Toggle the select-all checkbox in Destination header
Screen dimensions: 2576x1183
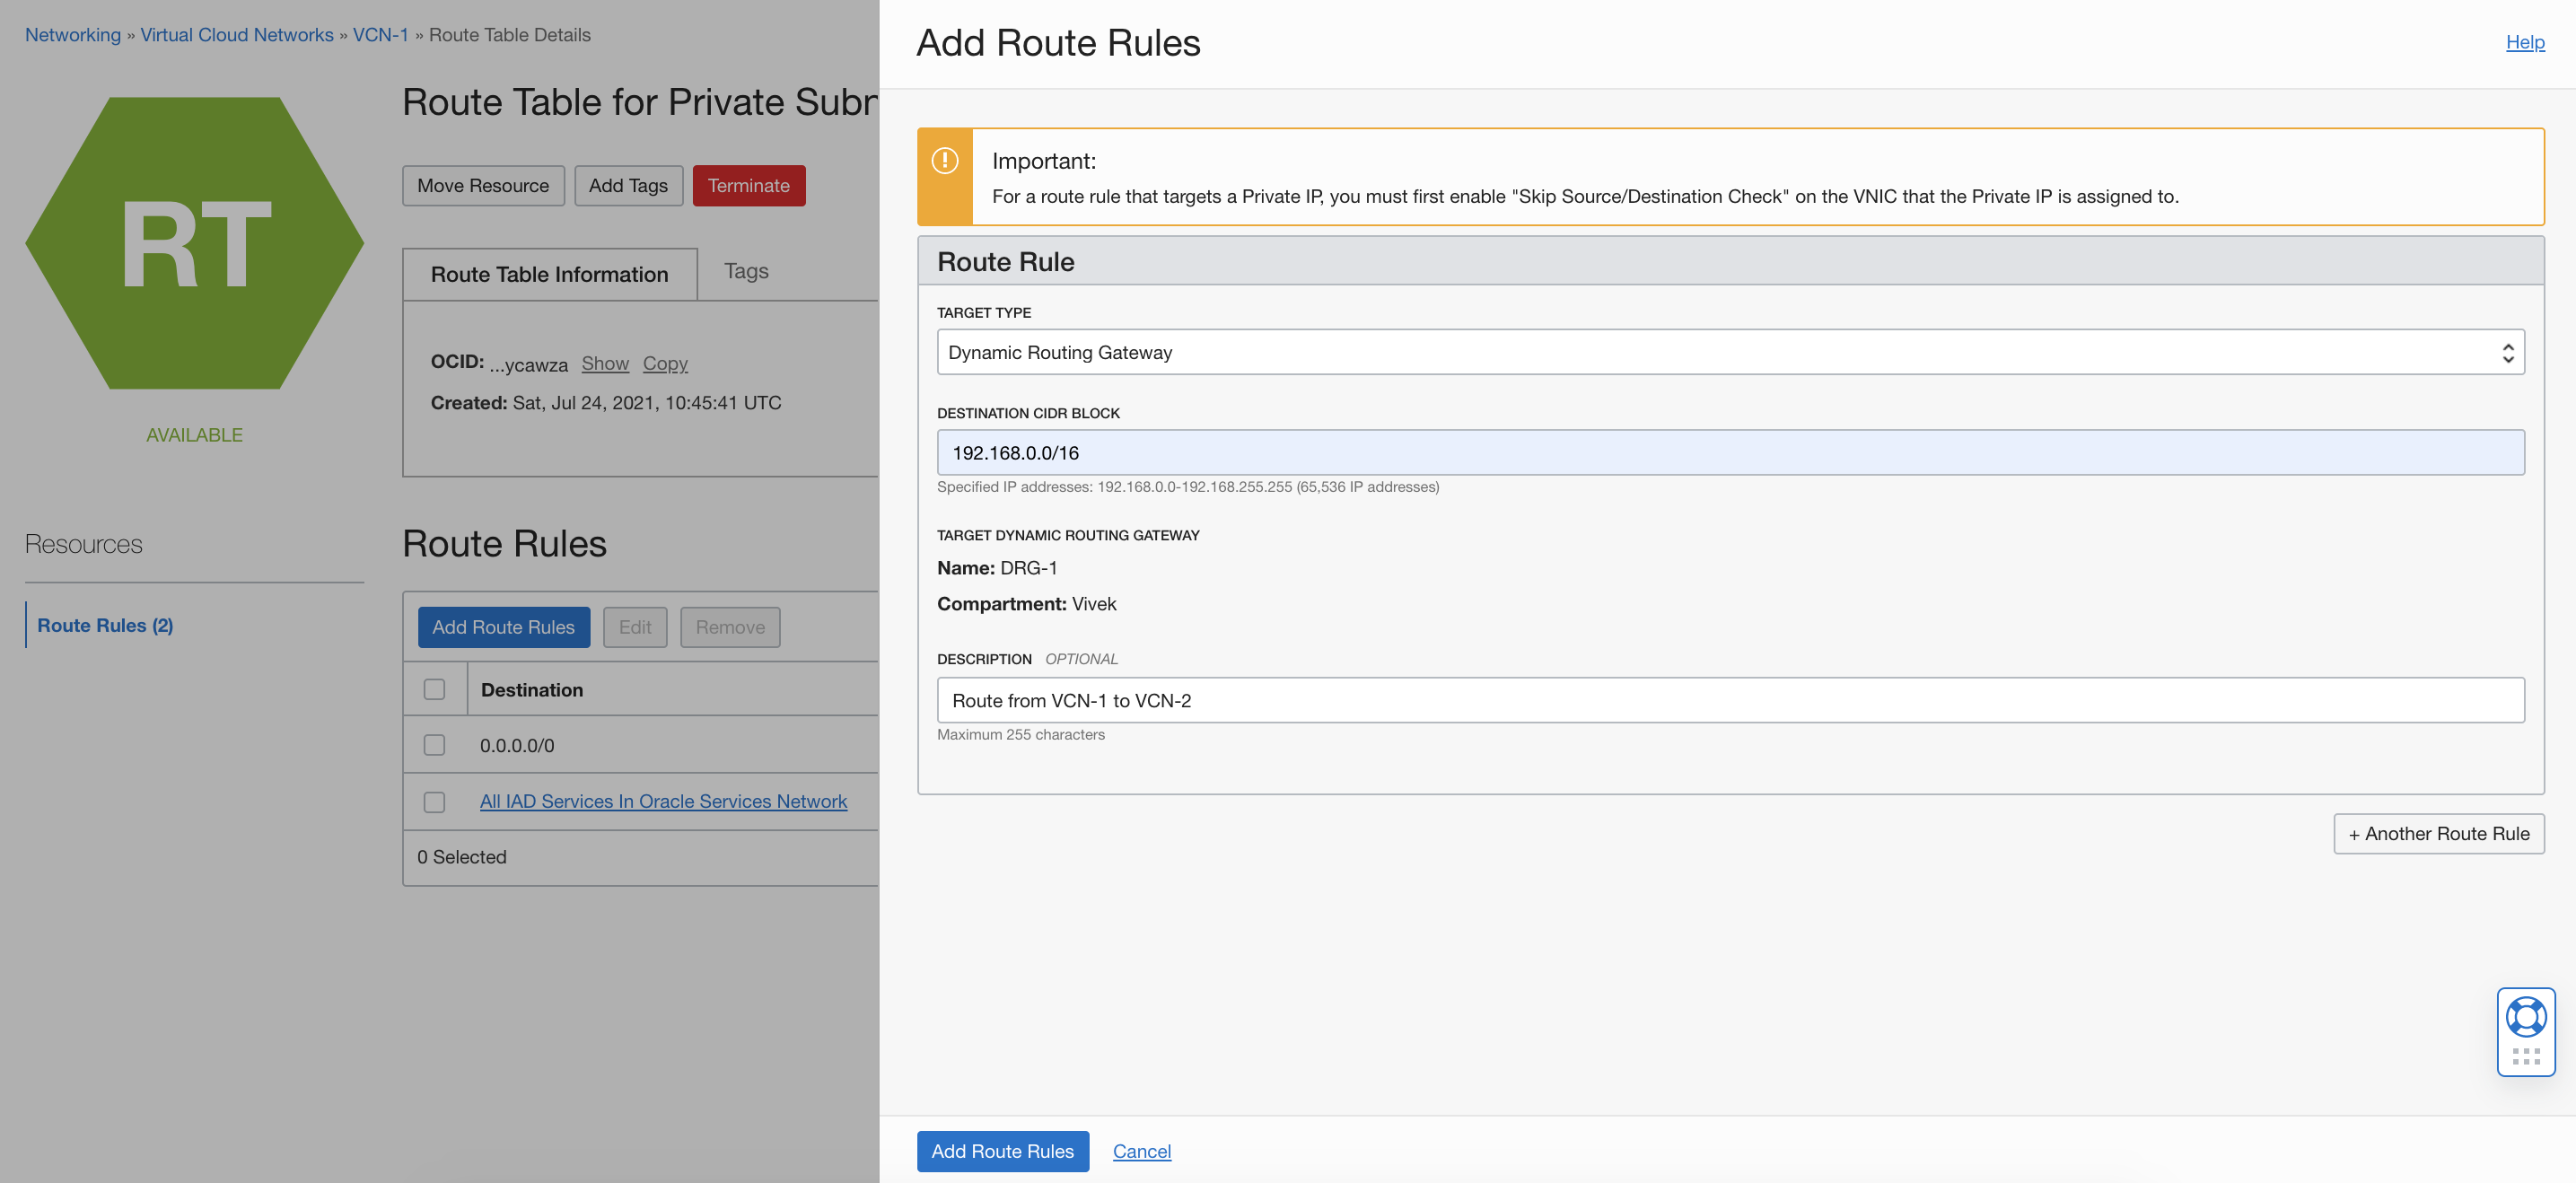(x=434, y=690)
